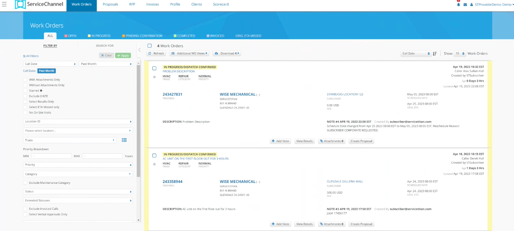
Task: Open Extended Statuses dropdown
Action: [78, 200]
